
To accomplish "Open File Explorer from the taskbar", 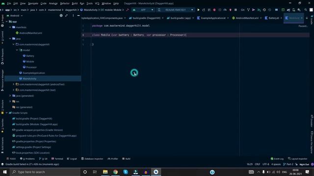I will [105, 172].
